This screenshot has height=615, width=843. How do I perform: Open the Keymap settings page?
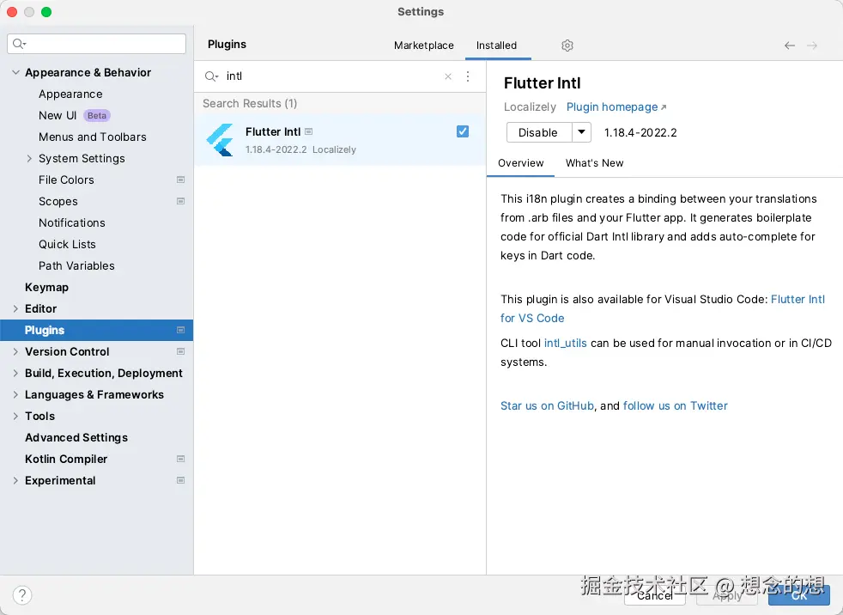point(46,288)
